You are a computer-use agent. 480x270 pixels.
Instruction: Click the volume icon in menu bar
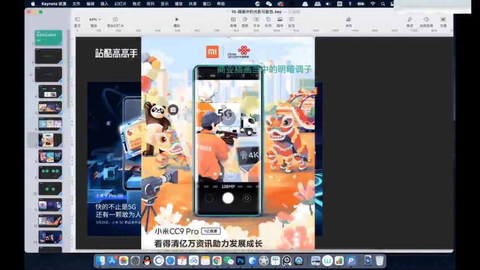tap(328, 4)
